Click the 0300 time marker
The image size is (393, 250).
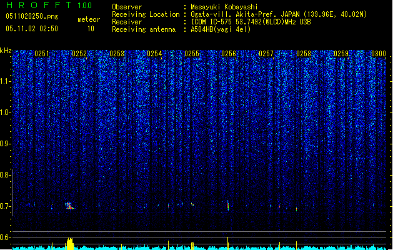pos(379,54)
